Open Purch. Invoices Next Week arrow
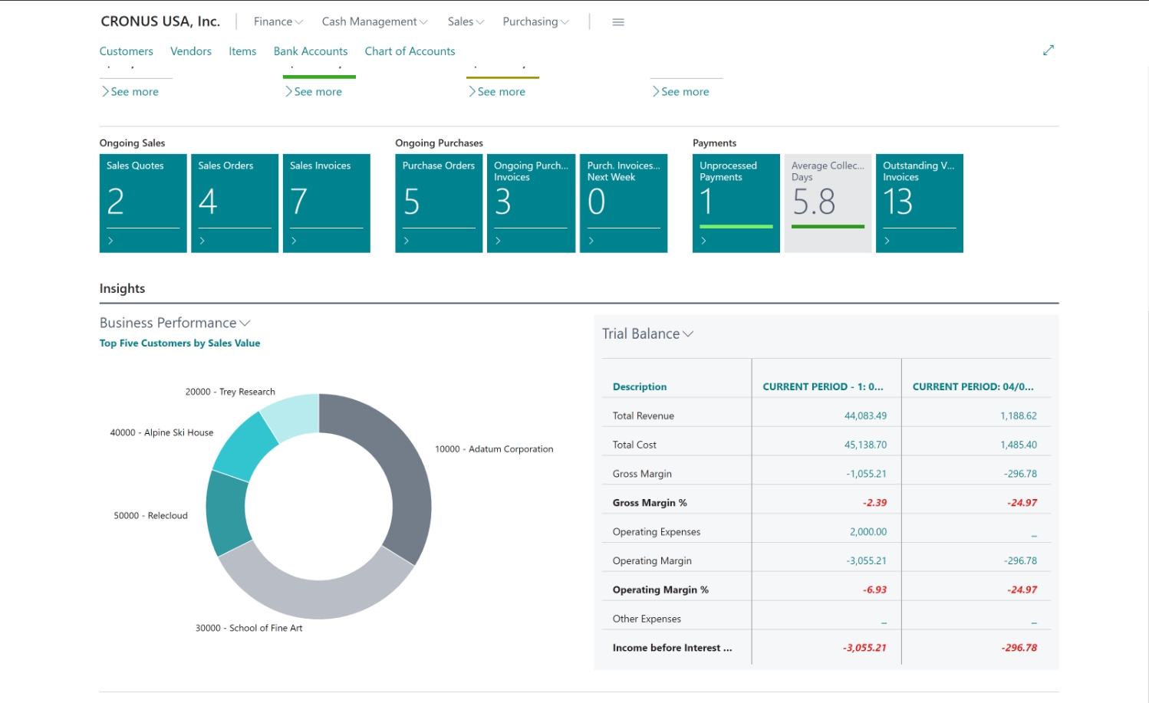1149x703 pixels. click(591, 241)
